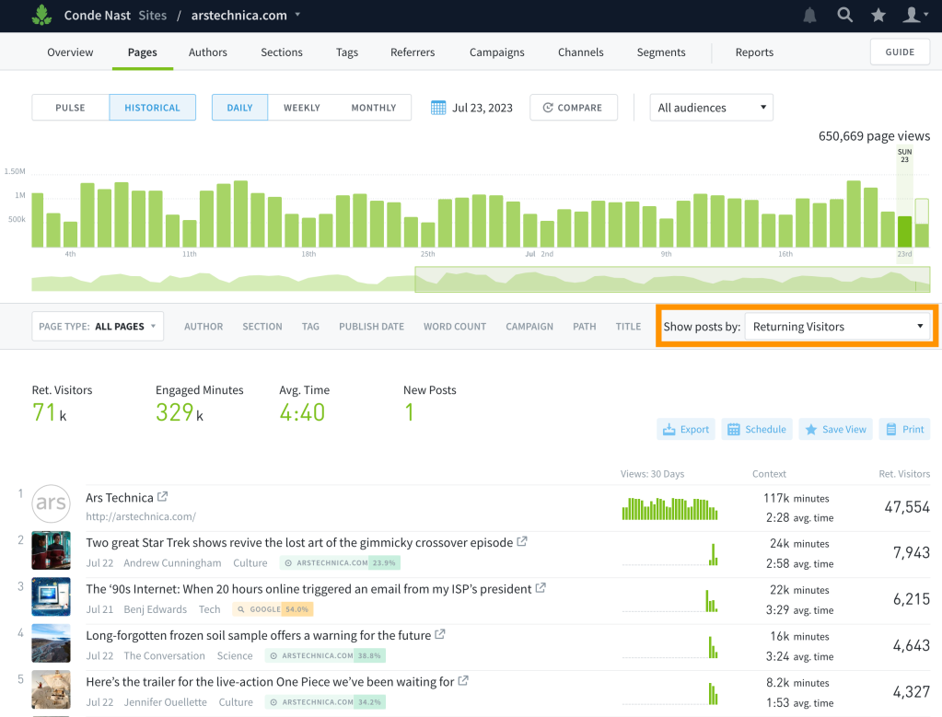Open http://arstechnica.com/ URL link
The width and height of the screenshot is (942, 717).
141,516
